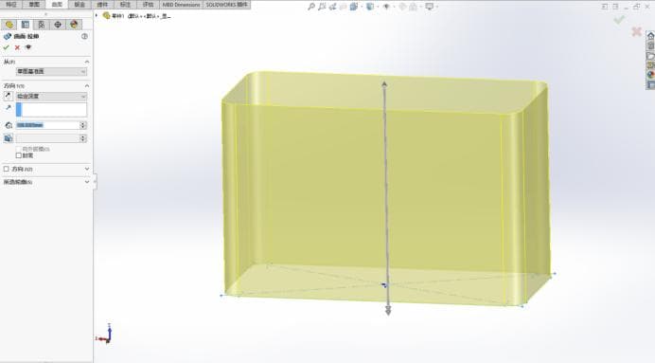Switch to the Sheet Metal ribbon tab
655x363 pixels.
(80, 5)
